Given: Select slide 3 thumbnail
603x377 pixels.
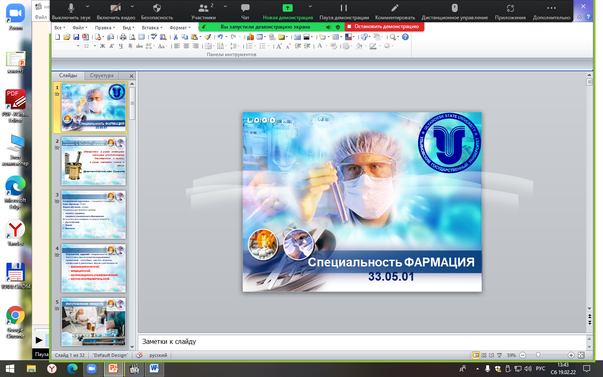Looking at the screenshot, I should [x=93, y=214].
